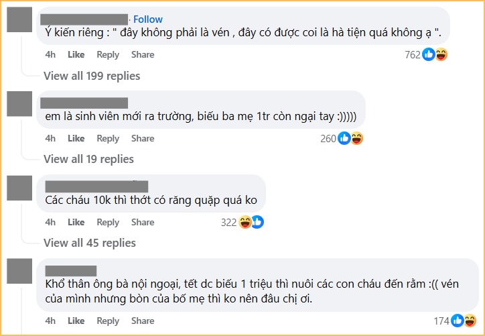Expand View all 199 replies
This screenshot has width=485, height=336.
92,75
